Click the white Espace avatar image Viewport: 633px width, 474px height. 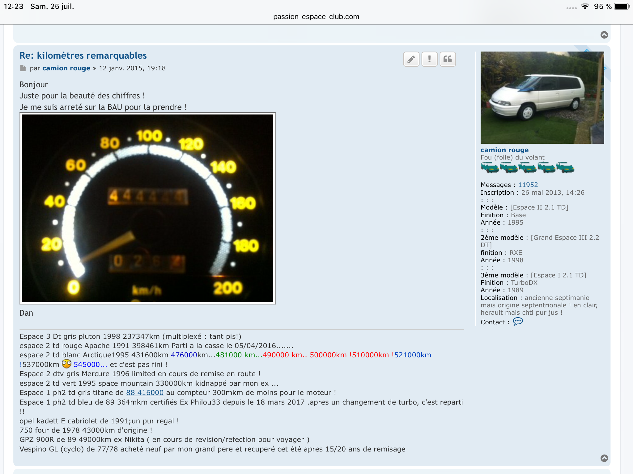coord(542,98)
